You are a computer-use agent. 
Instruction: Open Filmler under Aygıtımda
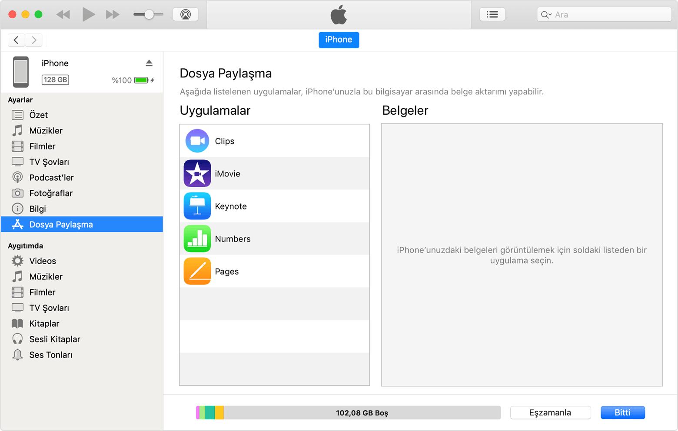[82, 292]
